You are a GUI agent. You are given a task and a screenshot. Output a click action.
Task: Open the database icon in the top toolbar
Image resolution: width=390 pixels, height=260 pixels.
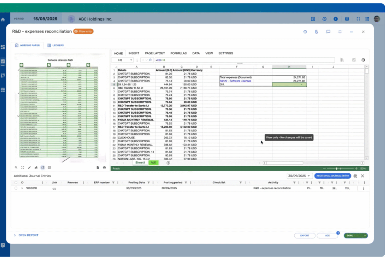click(347, 19)
